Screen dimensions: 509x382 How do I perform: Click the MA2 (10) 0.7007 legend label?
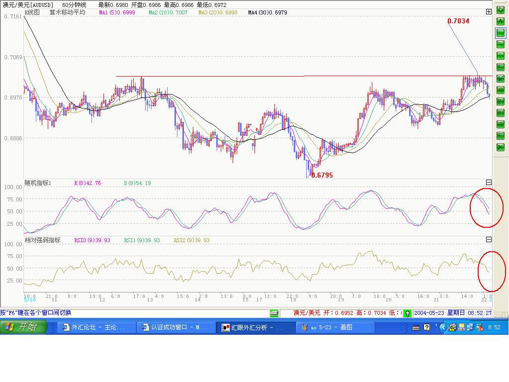click(168, 12)
